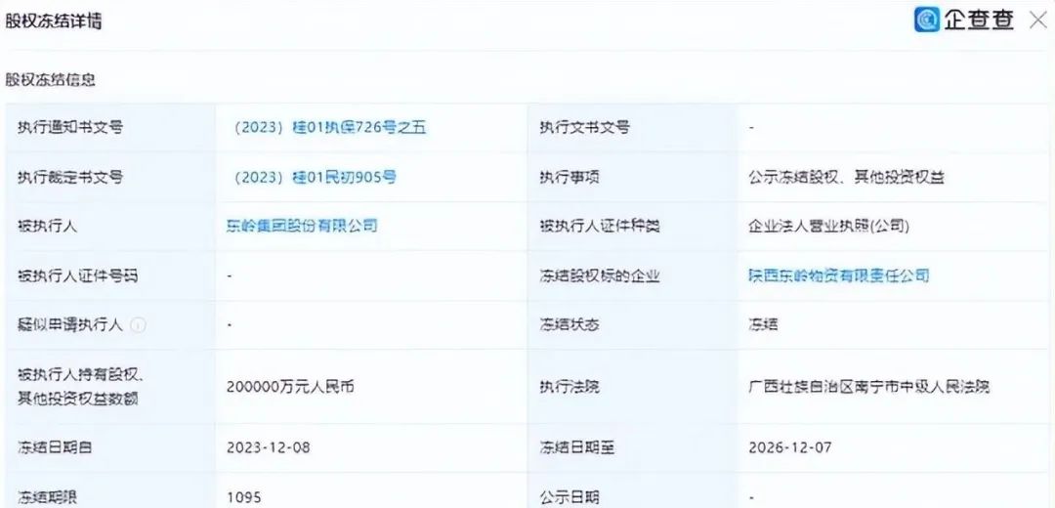Close the 股权冻结详情 dialog
The width and height of the screenshot is (1055, 508).
(x=1038, y=21)
